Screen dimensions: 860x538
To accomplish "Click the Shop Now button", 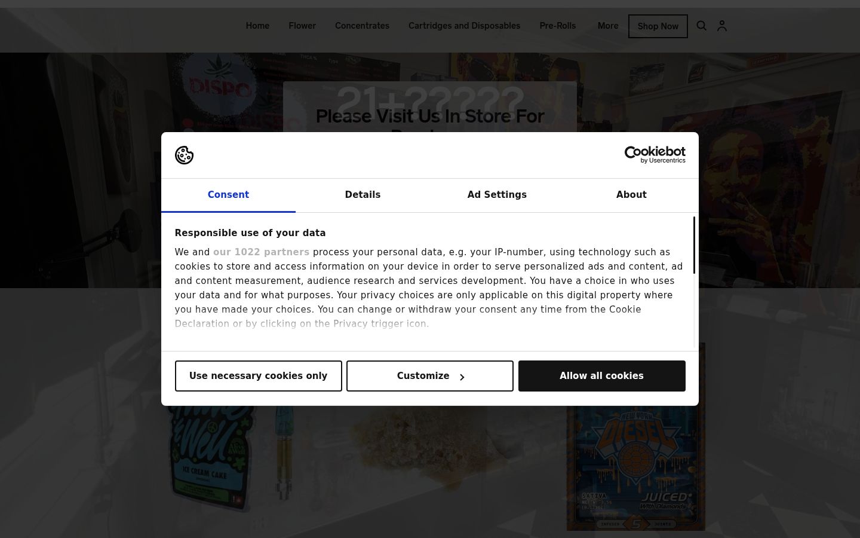I will tap(658, 26).
